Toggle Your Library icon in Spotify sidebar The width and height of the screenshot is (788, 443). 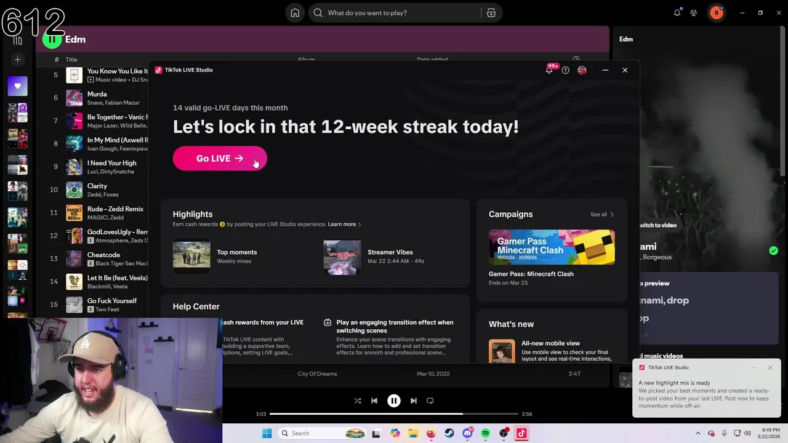pyautogui.click(x=17, y=39)
